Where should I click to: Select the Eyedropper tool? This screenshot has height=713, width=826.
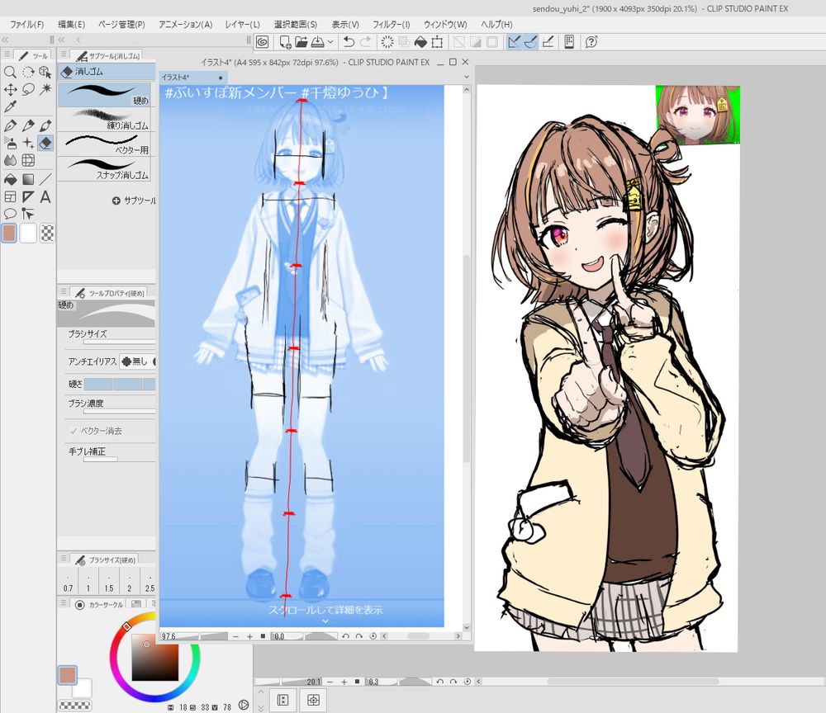click(10, 106)
